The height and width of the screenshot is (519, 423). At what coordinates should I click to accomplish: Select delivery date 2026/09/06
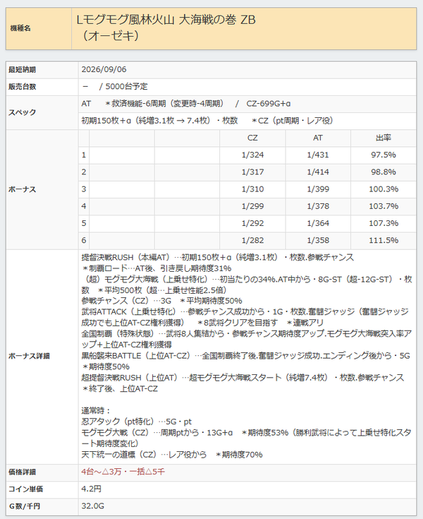(104, 69)
